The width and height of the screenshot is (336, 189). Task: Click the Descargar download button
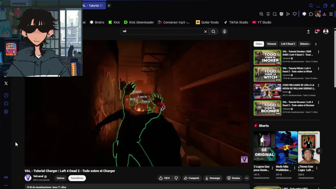coord(213,178)
